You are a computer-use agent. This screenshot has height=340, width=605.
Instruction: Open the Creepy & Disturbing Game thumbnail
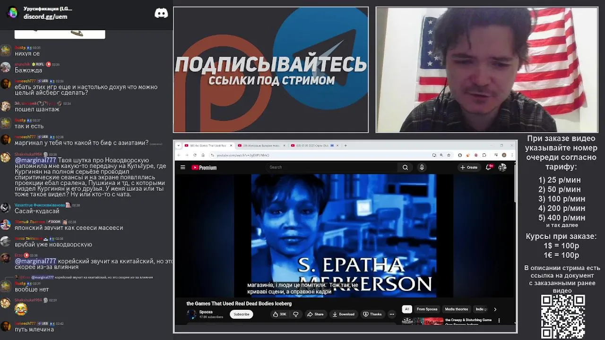[423, 321]
